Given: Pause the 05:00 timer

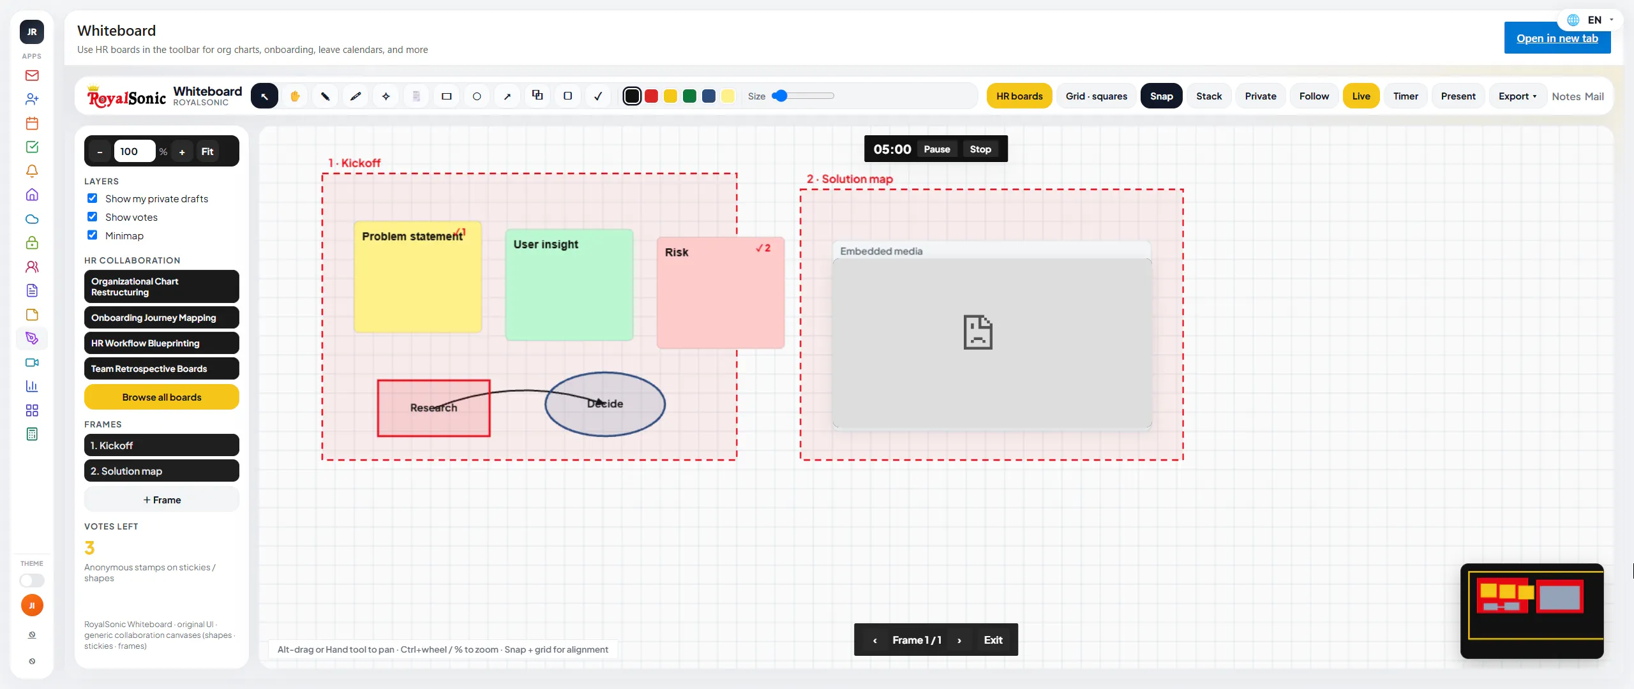Looking at the screenshot, I should pyautogui.click(x=936, y=149).
